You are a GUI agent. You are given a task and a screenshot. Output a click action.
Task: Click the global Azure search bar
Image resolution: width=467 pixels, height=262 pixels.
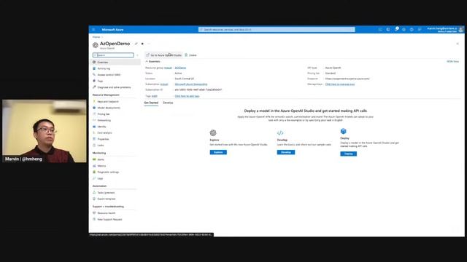coord(277,29)
